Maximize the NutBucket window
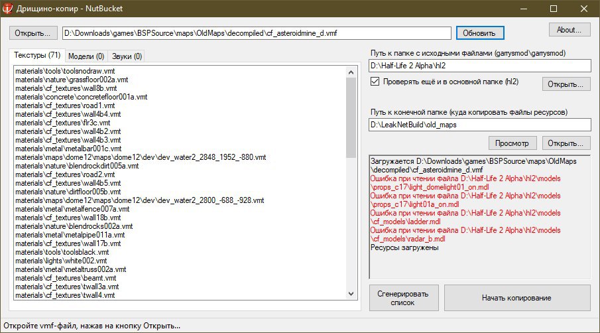 [x=554, y=9]
